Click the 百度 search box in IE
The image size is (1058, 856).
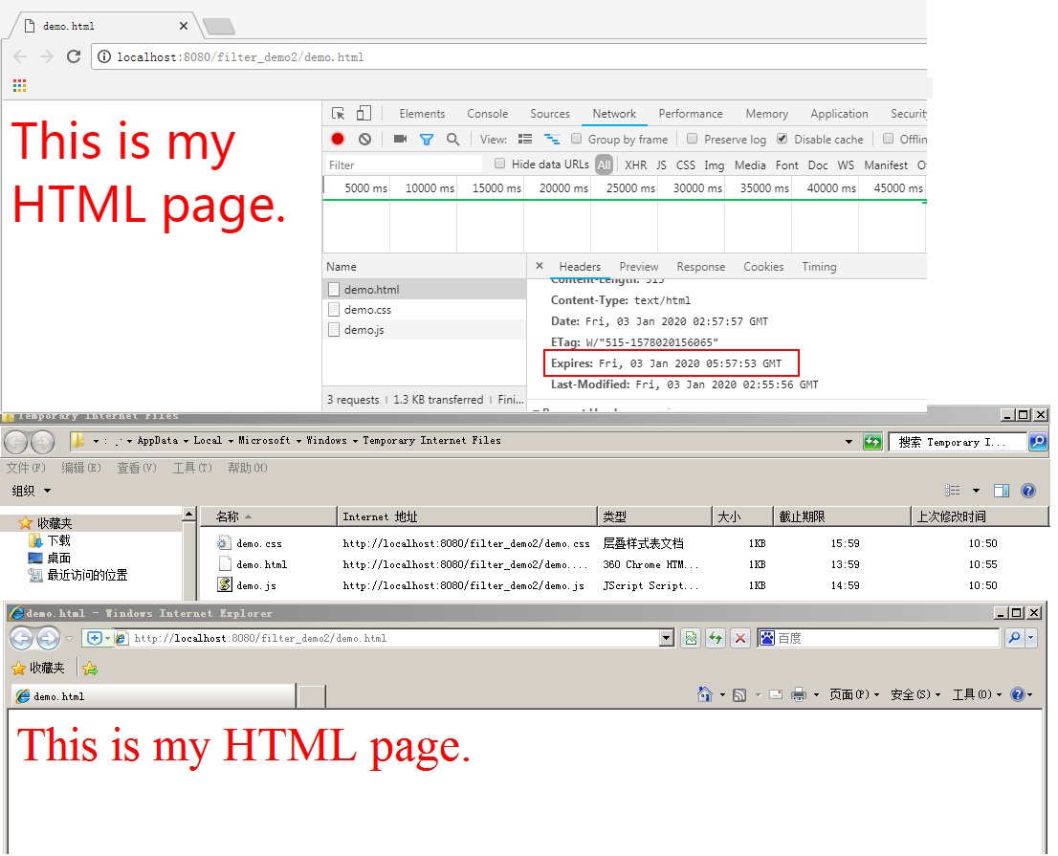pyautogui.click(x=878, y=637)
